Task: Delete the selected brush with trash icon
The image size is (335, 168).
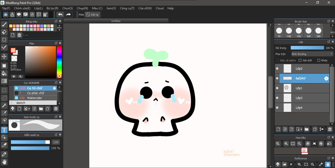Action: point(56,109)
